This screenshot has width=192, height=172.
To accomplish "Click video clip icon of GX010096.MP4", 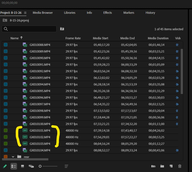I will (x=25, y=97).
